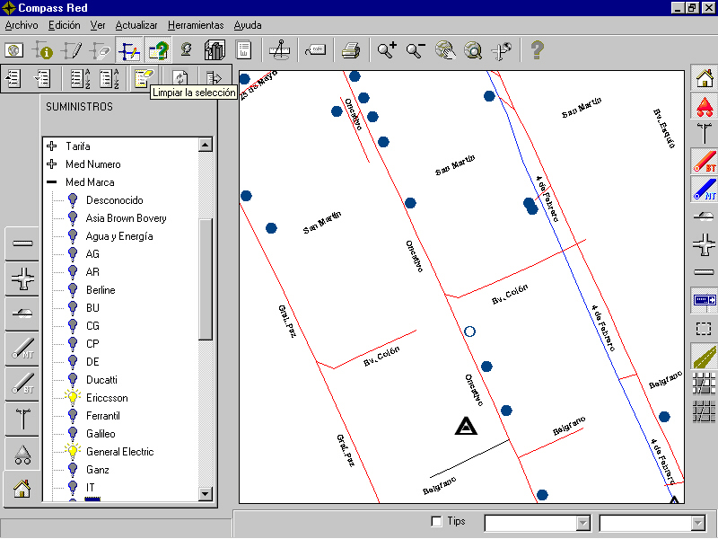718x539 pixels.
Task: Click the printer icon in toolbar
Action: (x=351, y=50)
